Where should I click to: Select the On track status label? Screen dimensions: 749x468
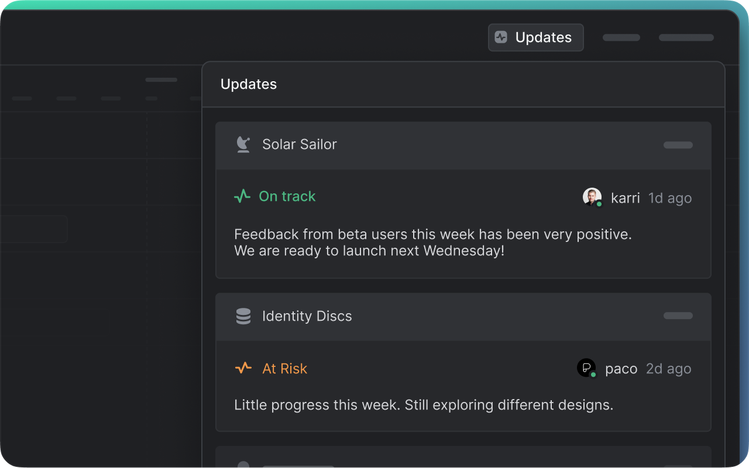[x=287, y=196]
